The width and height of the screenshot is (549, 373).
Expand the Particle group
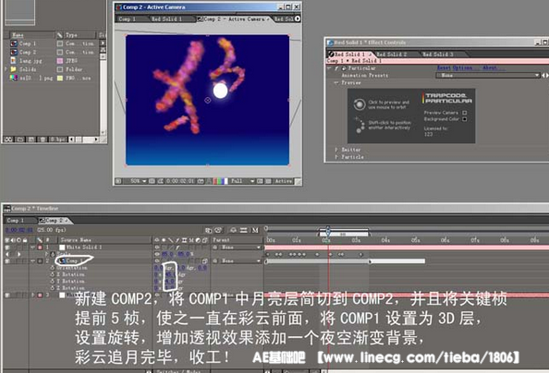(x=336, y=157)
